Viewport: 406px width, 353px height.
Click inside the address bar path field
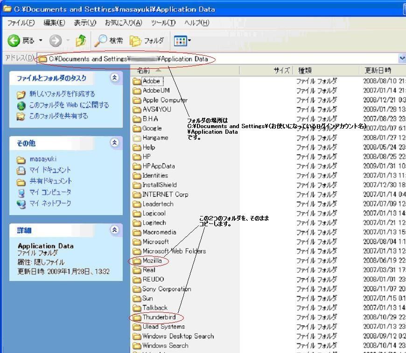pos(217,58)
